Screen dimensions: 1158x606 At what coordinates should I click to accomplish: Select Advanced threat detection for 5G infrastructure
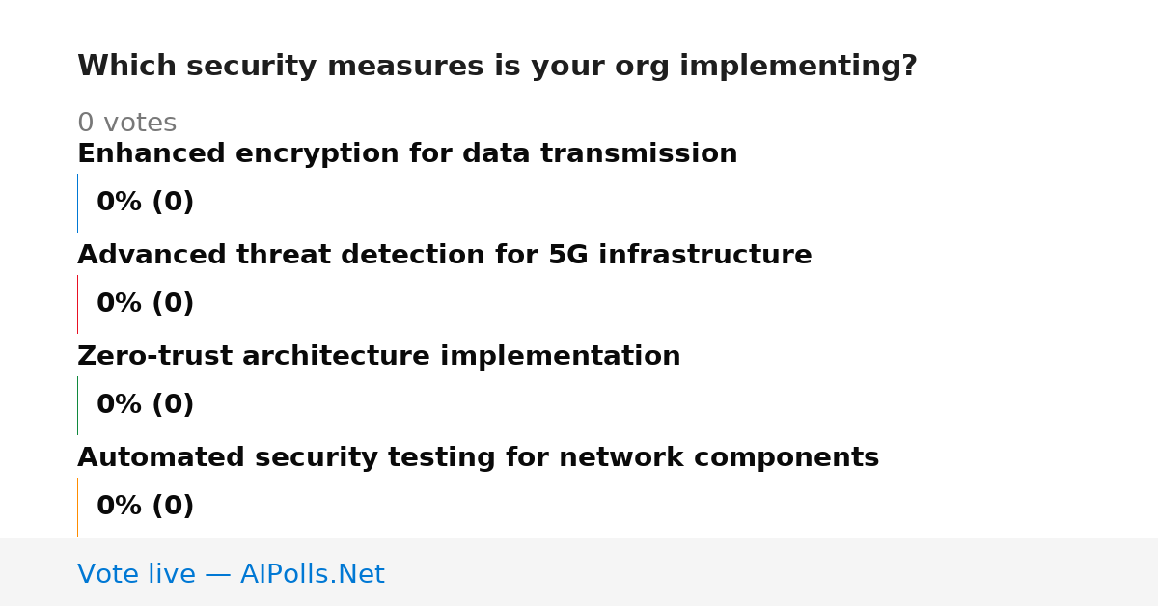click(445, 256)
